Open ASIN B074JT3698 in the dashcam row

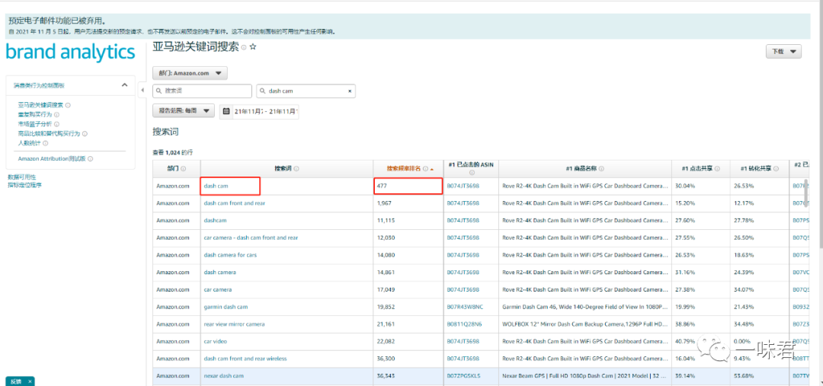(463, 220)
